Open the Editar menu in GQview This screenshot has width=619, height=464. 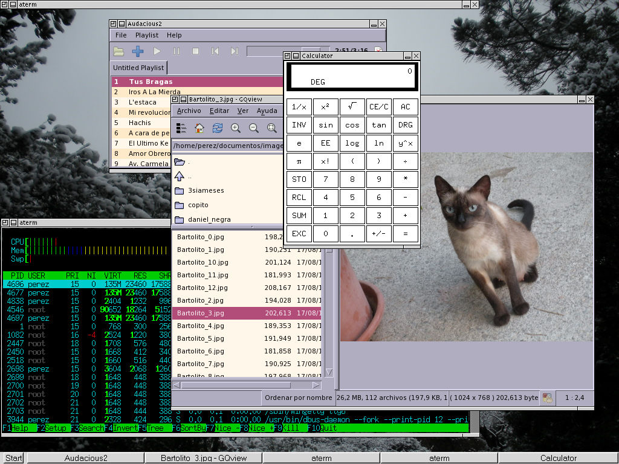(x=219, y=111)
